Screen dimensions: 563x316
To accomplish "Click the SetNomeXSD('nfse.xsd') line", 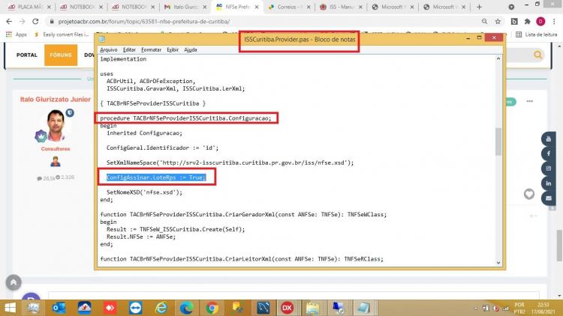I will coord(144,192).
